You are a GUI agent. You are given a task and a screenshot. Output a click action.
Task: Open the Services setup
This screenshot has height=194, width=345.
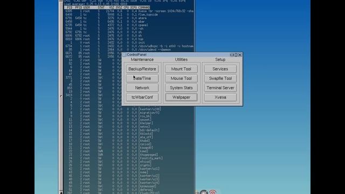[220, 69]
